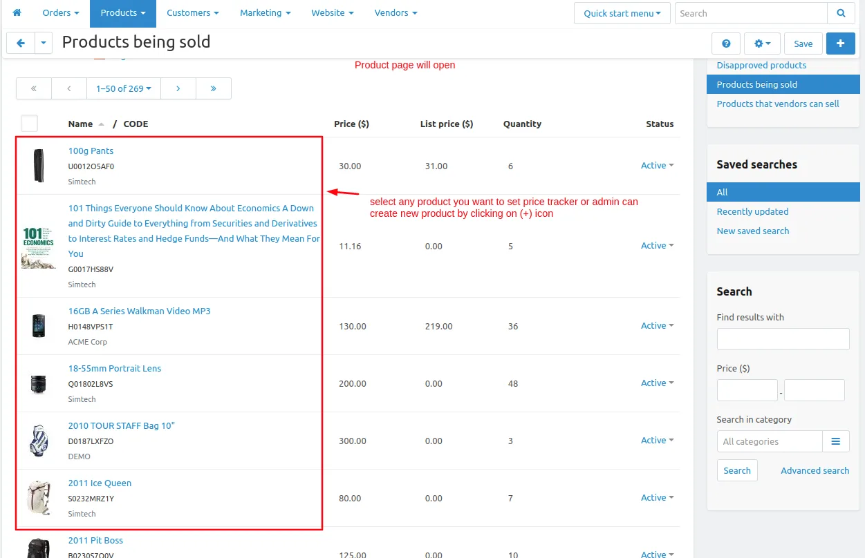Click the Save button
The height and width of the screenshot is (558, 865).
pyautogui.click(x=803, y=44)
